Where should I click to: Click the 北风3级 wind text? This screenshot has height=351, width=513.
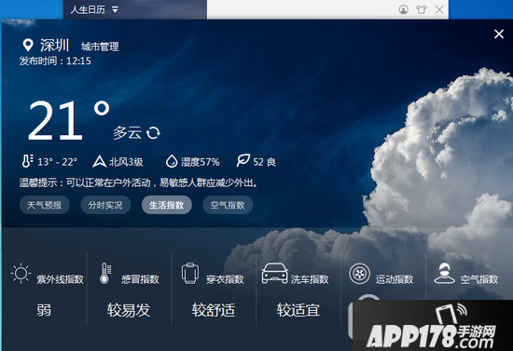(x=126, y=162)
